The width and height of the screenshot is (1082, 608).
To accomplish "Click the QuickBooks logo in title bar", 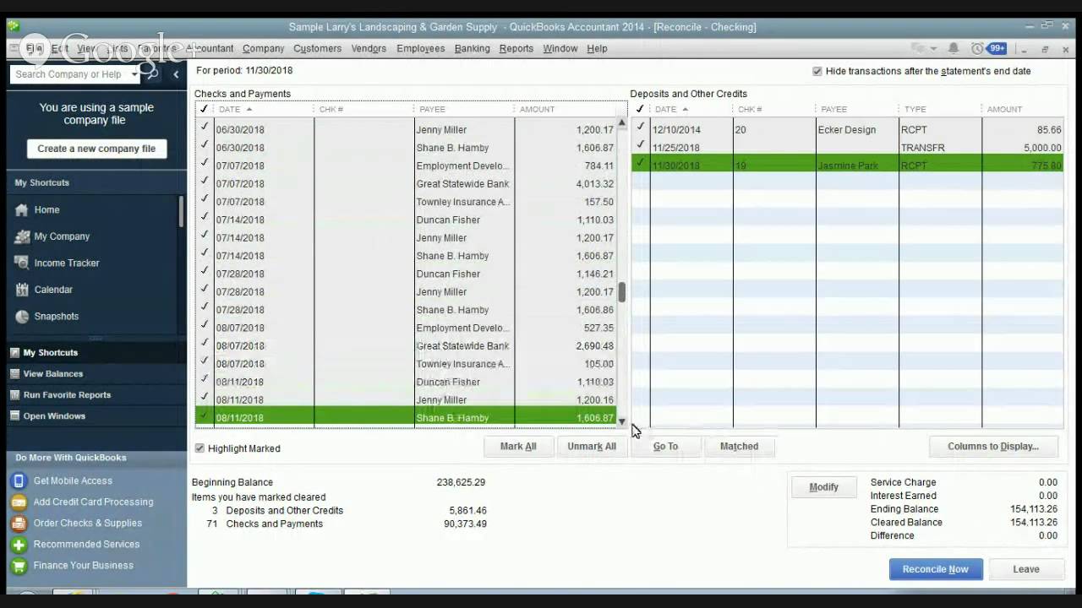I will pos(14,26).
